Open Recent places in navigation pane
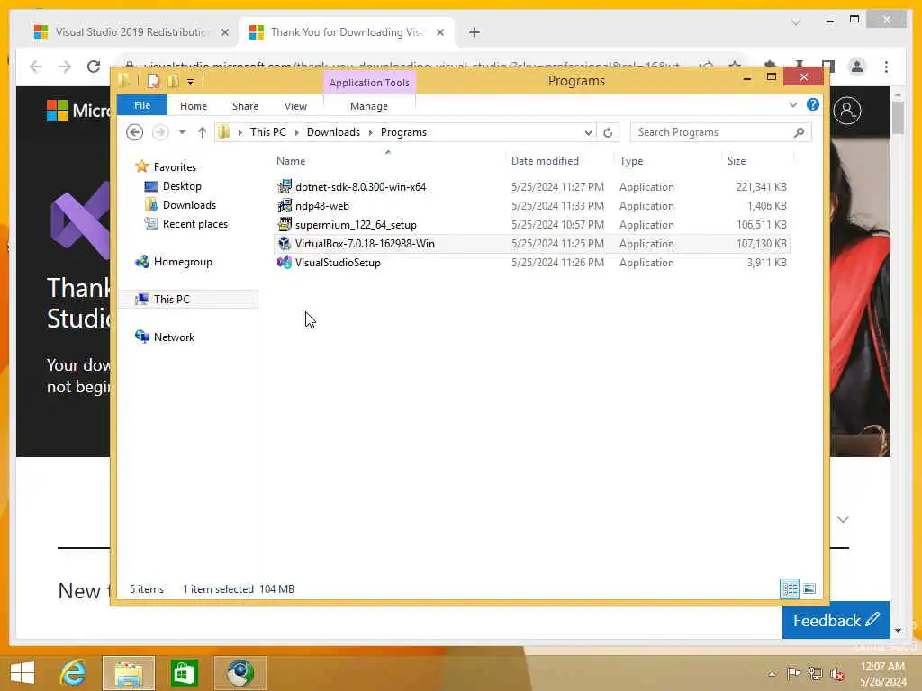Screen dimensions: 922x691 pyautogui.click(x=195, y=224)
